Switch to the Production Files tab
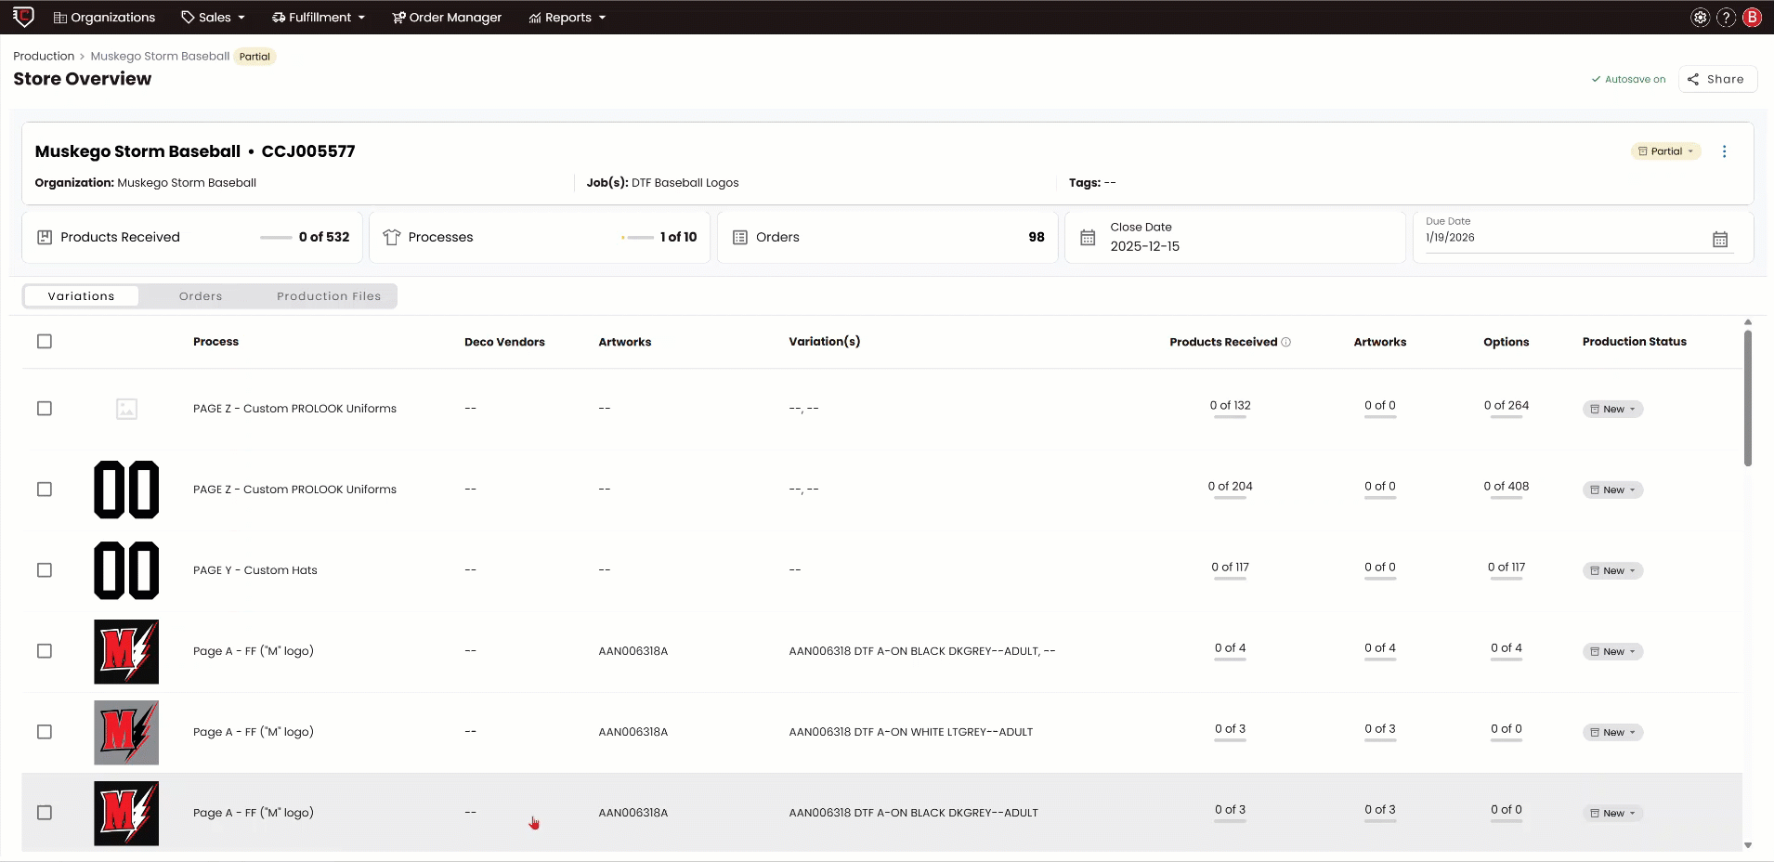The width and height of the screenshot is (1774, 862). tap(328, 295)
